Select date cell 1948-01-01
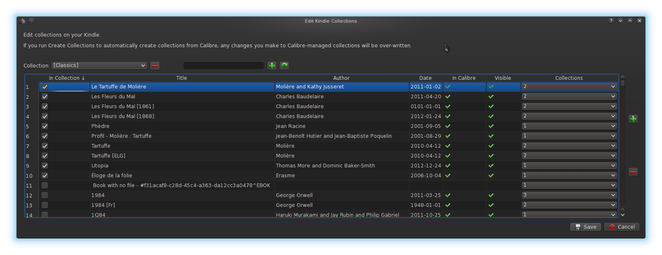Screen dimensions: 662x255 click(x=426, y=205)
